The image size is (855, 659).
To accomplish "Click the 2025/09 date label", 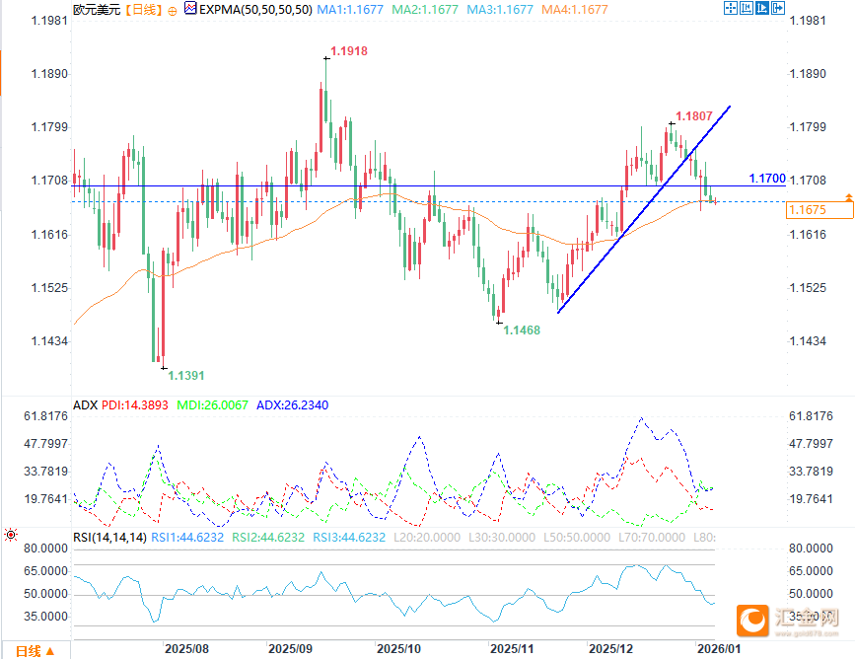I will (x=290, y=648).
